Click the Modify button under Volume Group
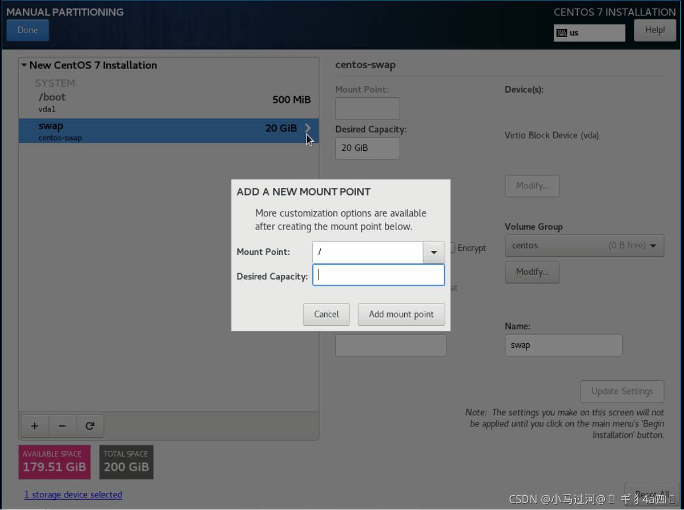This screenshot has height=510, width=684. (x=532, y=272)
